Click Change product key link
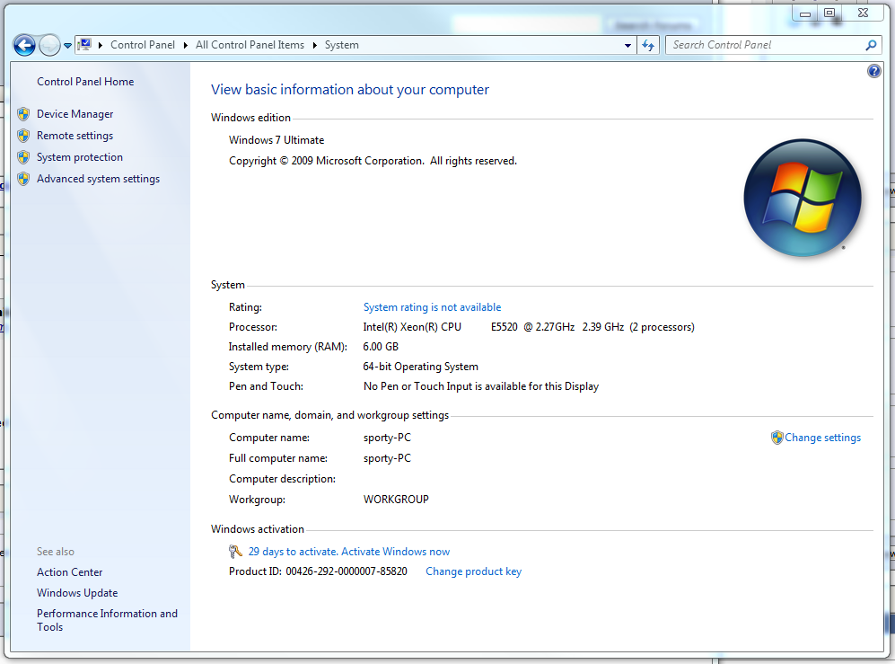This screenshot has height=664, width=895. (474, 571)
